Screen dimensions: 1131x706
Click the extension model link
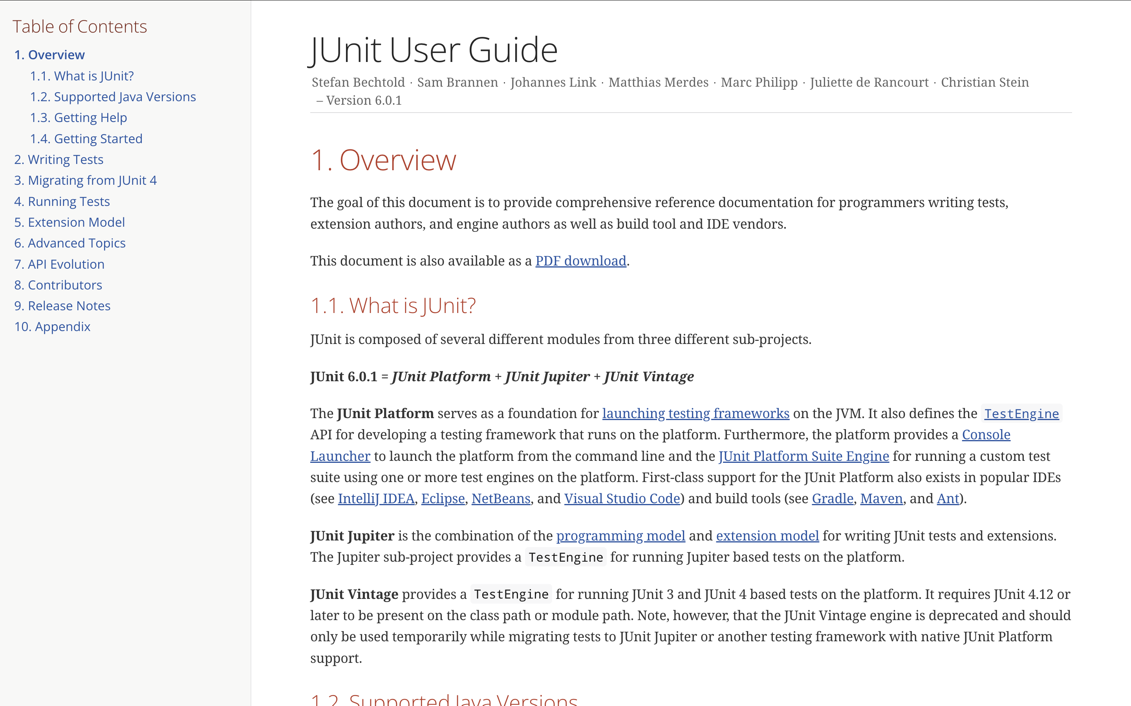pyautogui.click(x=767, y=535)
